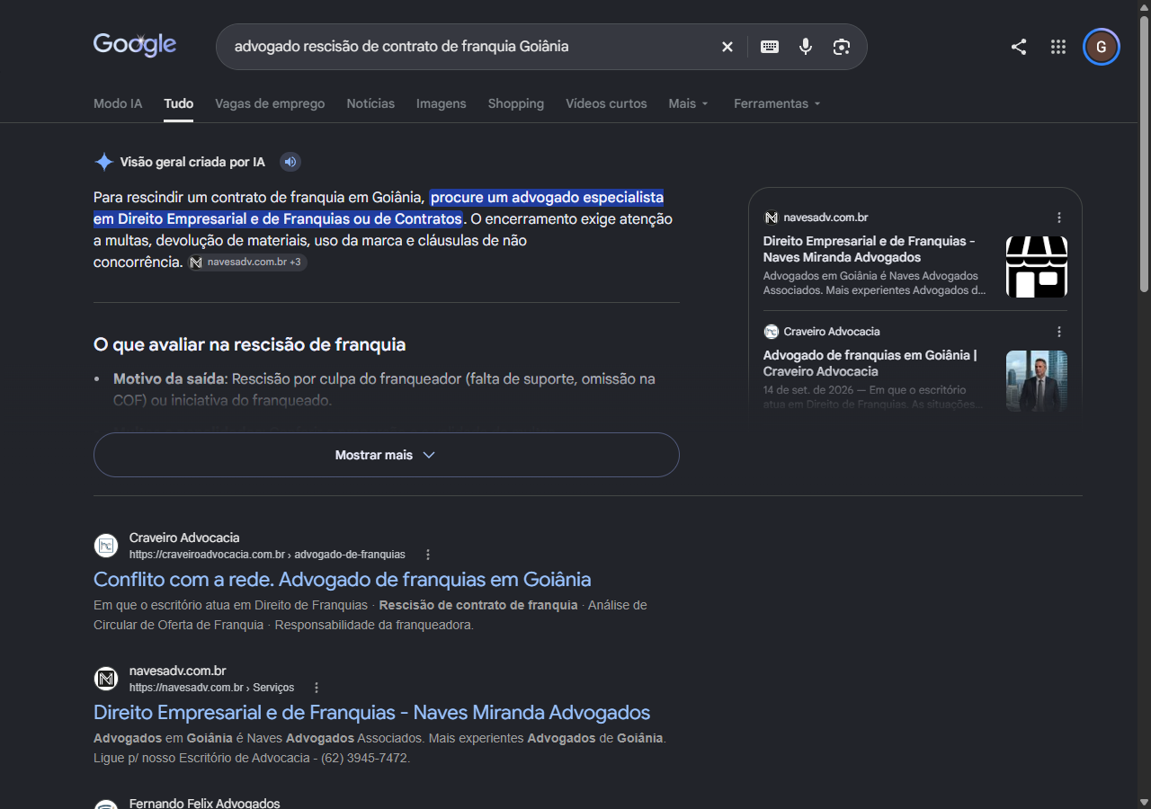The width and height of the screenshot is (1151, 809).
Task: Open Google Lens image search
Action: coord(842,47)
